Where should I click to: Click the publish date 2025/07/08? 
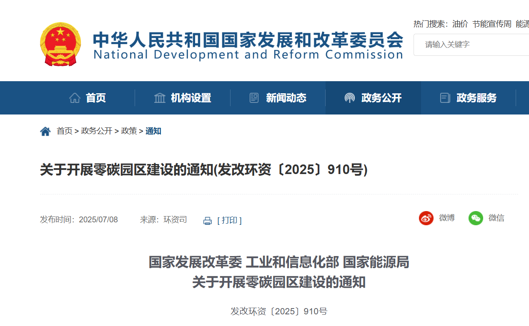click(98, 219)
